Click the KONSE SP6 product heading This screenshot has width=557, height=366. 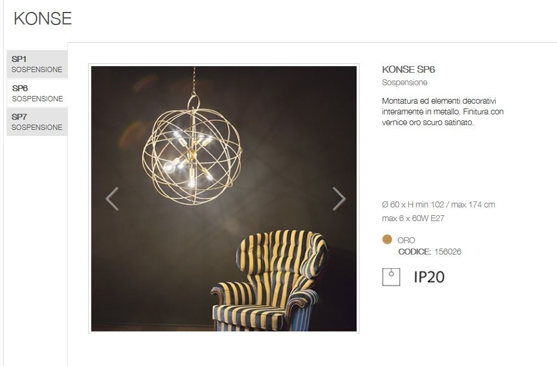409,69
